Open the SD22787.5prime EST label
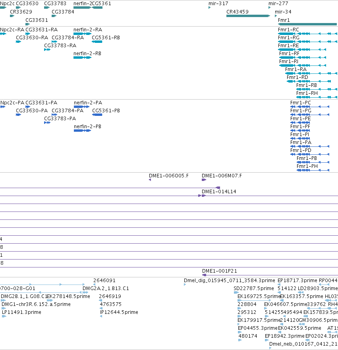The height and width of the screenshot is (350, 338). coord(254,288)
